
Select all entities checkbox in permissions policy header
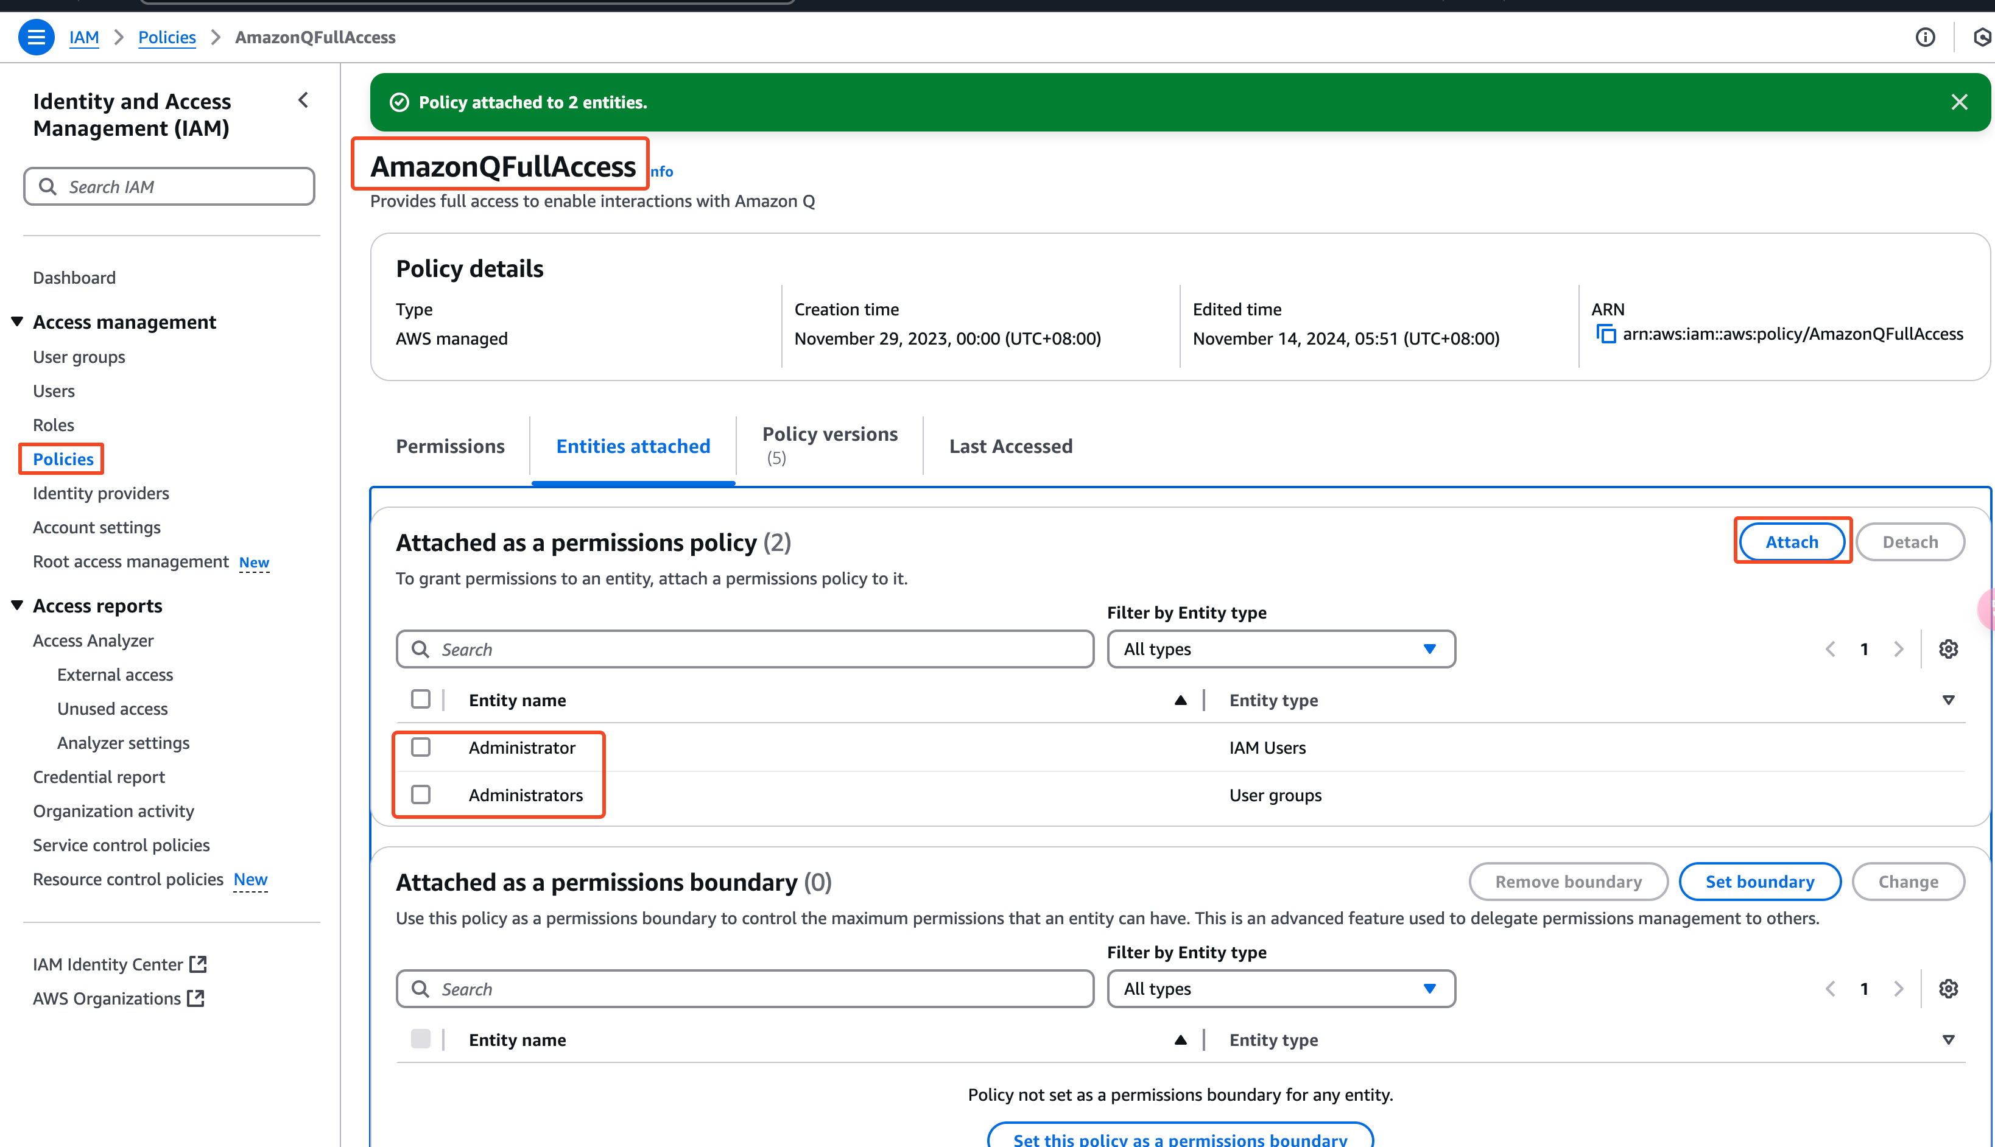coord(421,700)
